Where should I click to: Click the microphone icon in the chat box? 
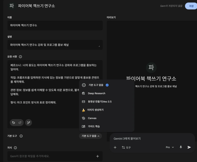[x=181, y=147]
